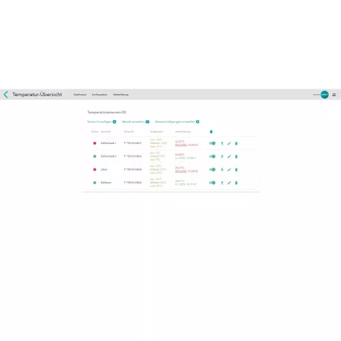Screen dimensions: 341x341
Task: Open the hamburger menu
Action: [x=333, y=95]
